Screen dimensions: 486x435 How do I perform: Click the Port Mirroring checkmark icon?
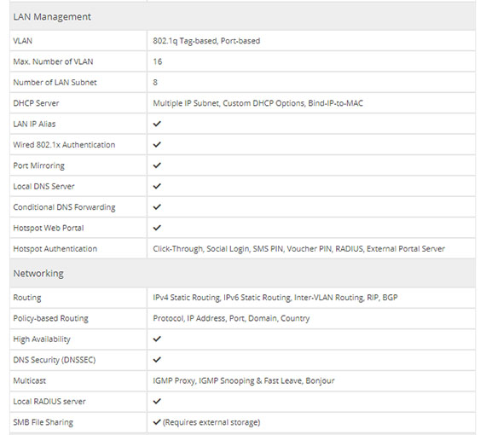tap(157, 165)
